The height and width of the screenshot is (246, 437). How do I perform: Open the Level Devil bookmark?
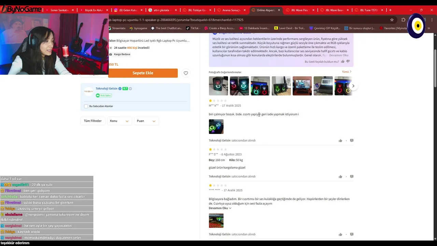pyautogui.click(x=290, y=28)
